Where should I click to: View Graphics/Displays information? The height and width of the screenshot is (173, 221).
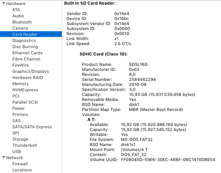coord(31,71)
